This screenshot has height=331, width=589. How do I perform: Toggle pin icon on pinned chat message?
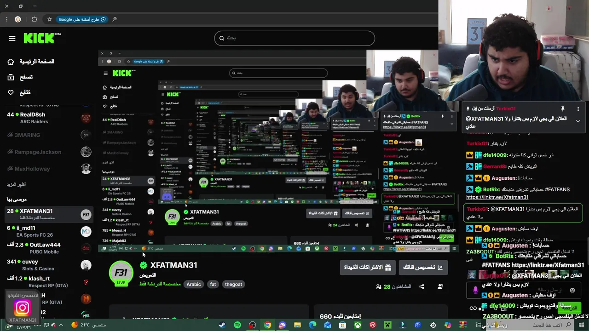(x=562, y=109)
